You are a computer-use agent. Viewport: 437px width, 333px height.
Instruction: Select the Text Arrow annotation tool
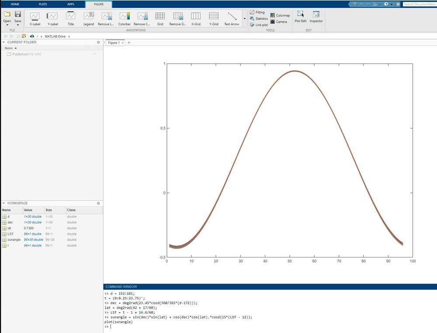pyautogui.click(x=232, y=19)
